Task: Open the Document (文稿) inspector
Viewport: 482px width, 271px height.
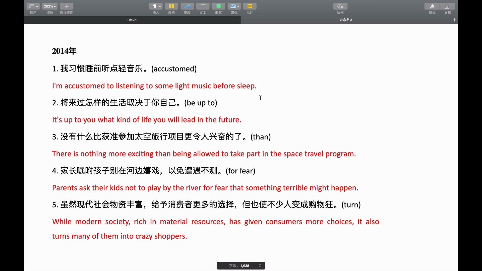Action: (447, 6)
